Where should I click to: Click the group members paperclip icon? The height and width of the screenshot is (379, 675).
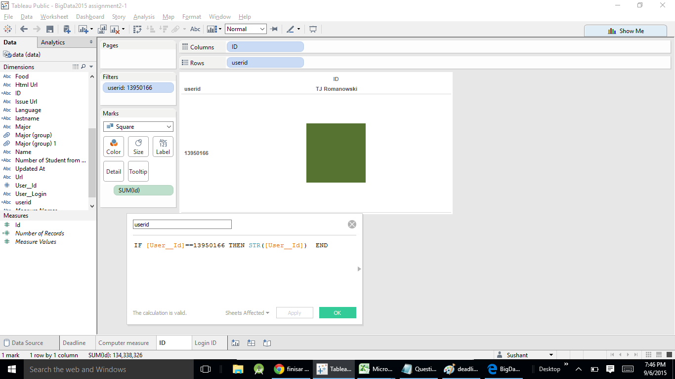[x=175, y=29]
